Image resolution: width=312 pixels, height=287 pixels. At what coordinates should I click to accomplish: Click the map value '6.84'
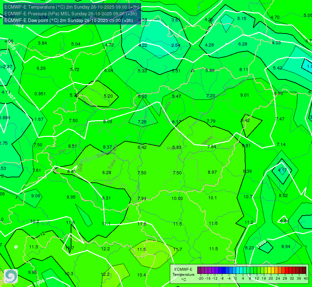284,221
